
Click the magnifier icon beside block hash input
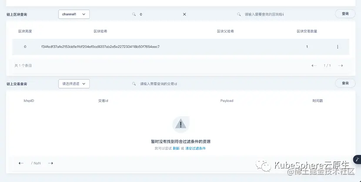pos(239,14)
